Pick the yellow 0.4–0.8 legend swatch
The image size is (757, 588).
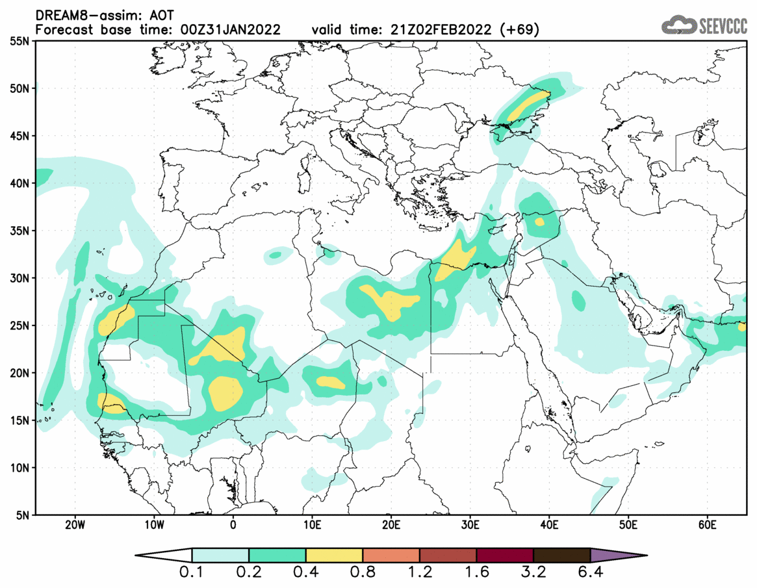click(334, 556)
